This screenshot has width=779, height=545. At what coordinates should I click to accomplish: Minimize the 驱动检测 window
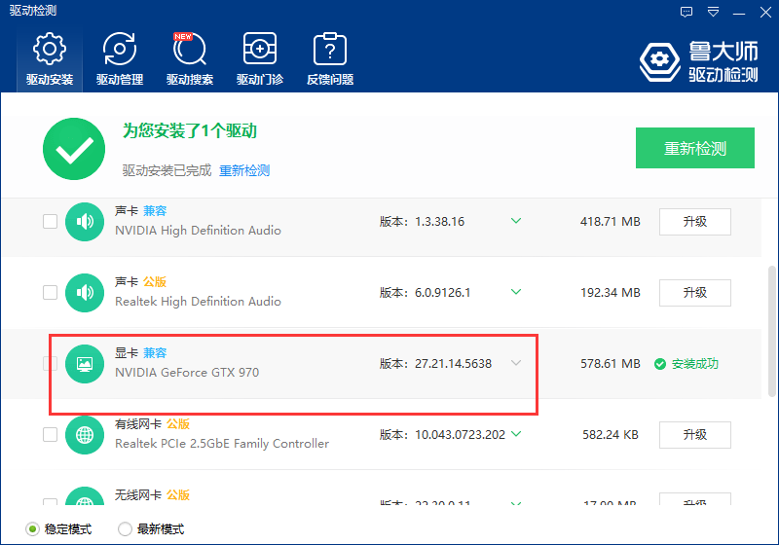coord(739,13)
